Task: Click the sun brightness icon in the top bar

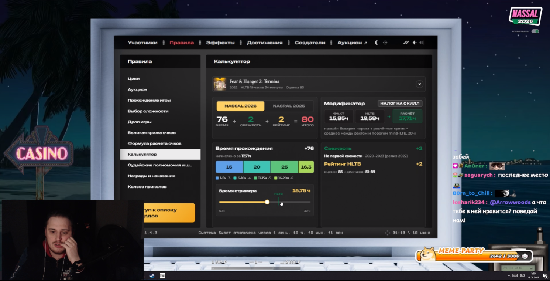Action: (x=385, y=43)
